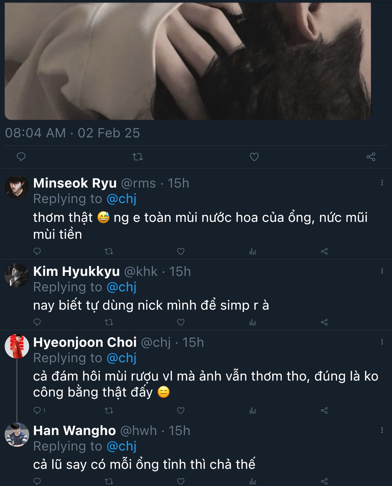The height and width of the screenshot is (486, 392).
Task: Reply to the main tweet
Action: click(x=21, y=157)
